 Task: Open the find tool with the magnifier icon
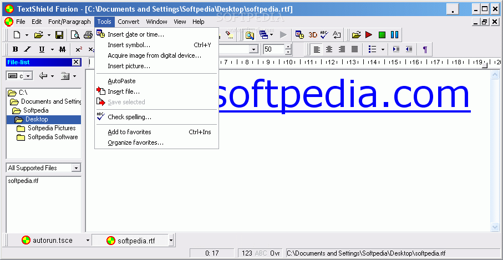pyautogui.click(x=250, y=34)
